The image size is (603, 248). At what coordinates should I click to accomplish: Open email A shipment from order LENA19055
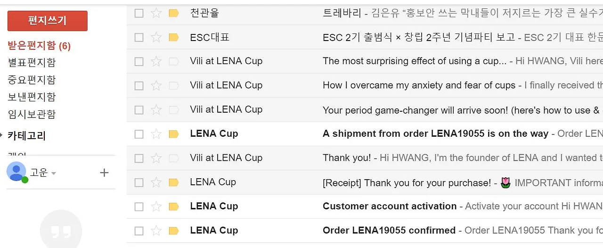click(x=435, y=134)
